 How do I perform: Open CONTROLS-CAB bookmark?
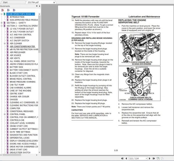click(17, 120)
